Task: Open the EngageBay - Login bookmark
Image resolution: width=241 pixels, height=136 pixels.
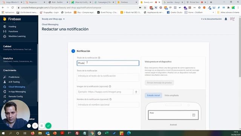Action: click(49, 12)
